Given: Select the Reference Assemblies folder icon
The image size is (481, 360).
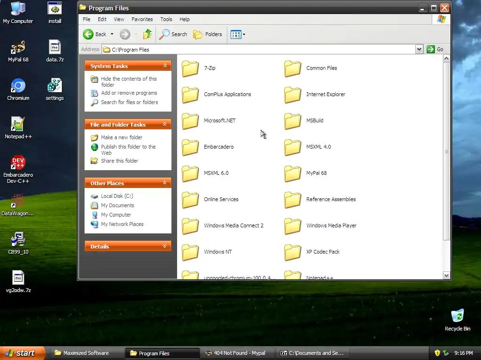Looking at the screenshot, I should click(x=293, y=200).
